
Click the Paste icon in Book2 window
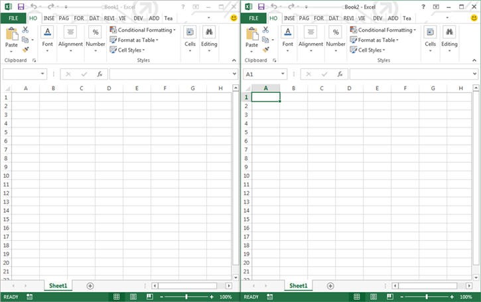coord(252,34)
